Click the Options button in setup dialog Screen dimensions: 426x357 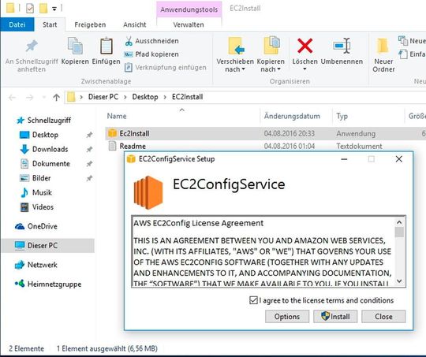click(x=287, y=317)
